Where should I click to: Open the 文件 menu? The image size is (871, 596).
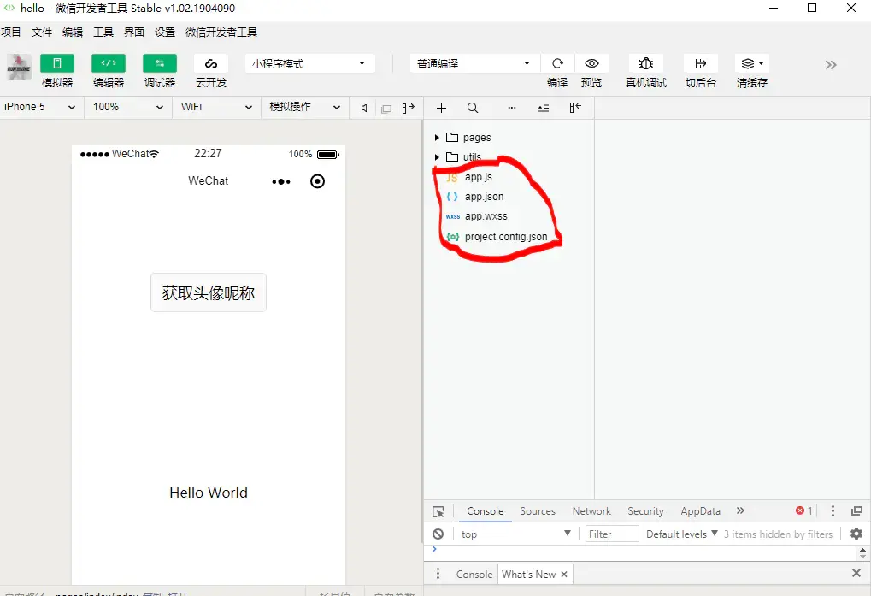(42, 32)
